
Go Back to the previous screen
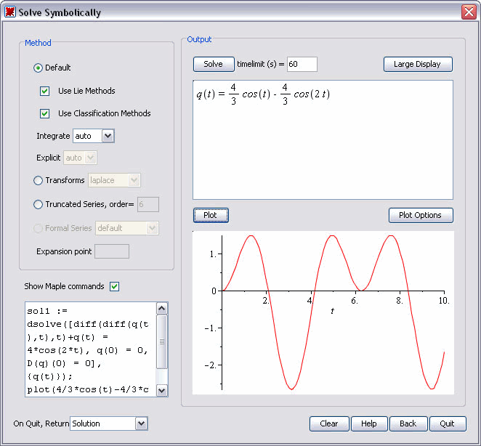click(408, 423)
